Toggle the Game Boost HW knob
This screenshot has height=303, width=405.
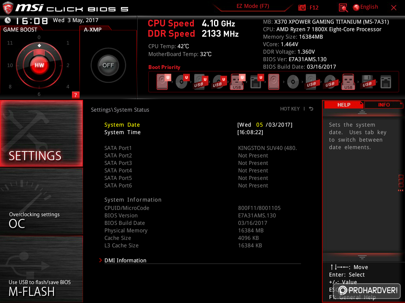[39, 65]
